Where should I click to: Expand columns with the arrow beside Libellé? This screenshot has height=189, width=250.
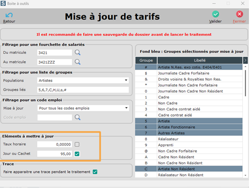pos(245,60)
